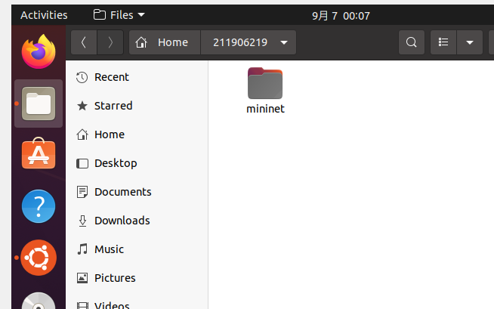The image size is (494, 309).
Task: Select Recent in the sidebar
Action: 111,77
